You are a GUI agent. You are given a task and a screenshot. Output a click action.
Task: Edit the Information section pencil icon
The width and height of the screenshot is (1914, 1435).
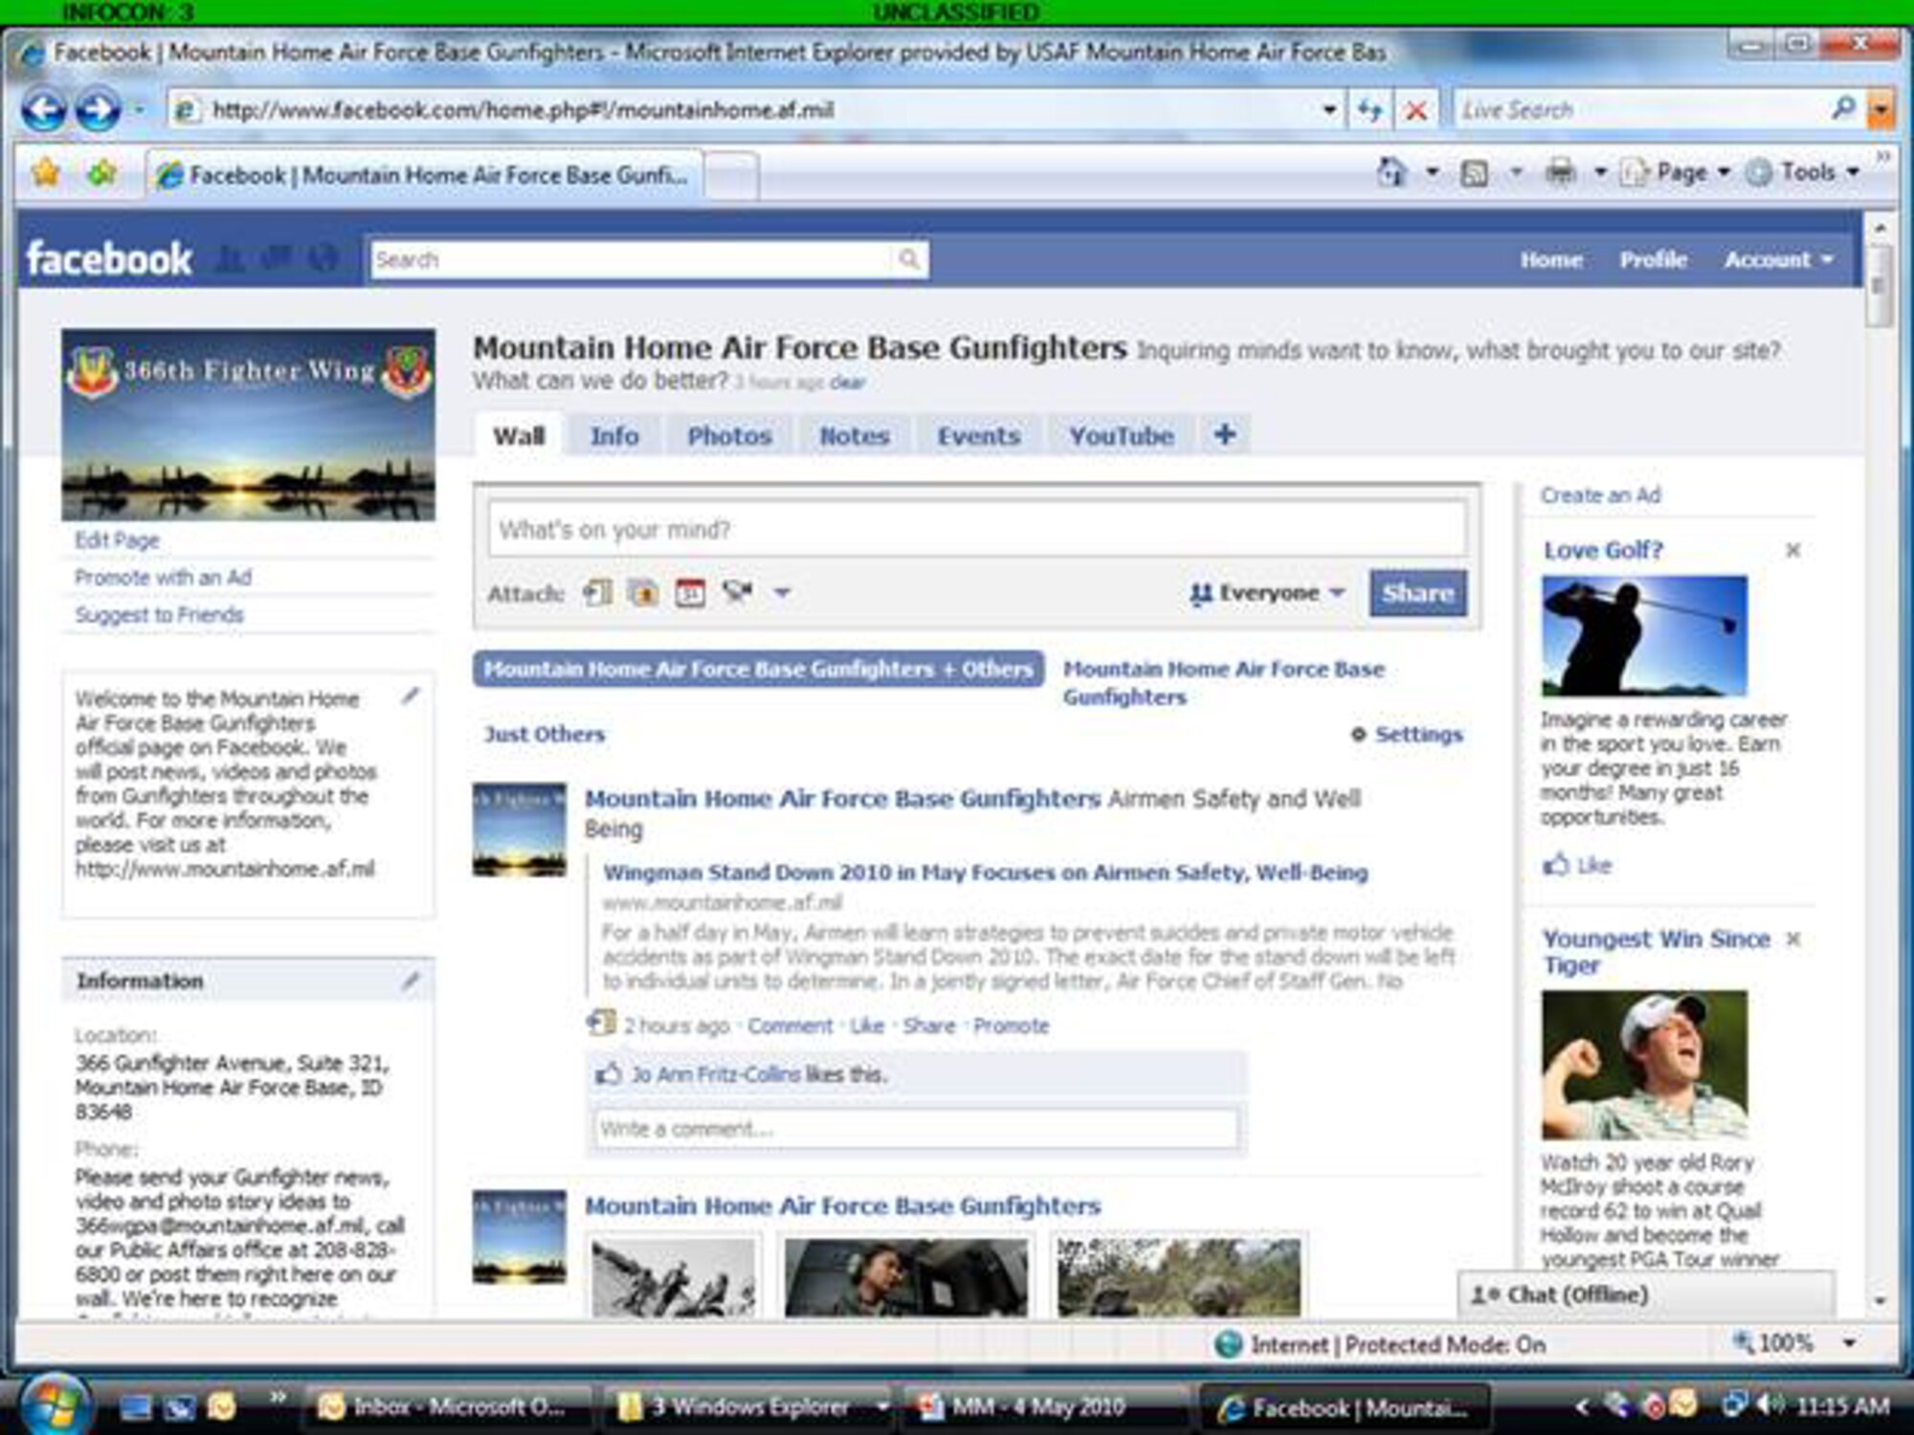[x=411, y=981]
